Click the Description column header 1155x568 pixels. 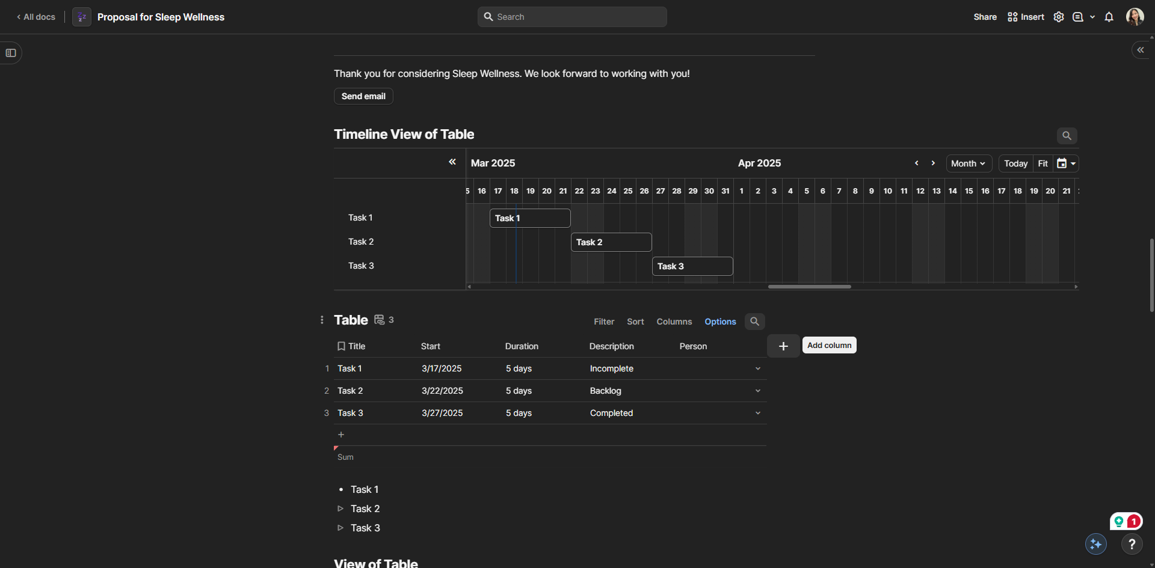coord(612,346)
